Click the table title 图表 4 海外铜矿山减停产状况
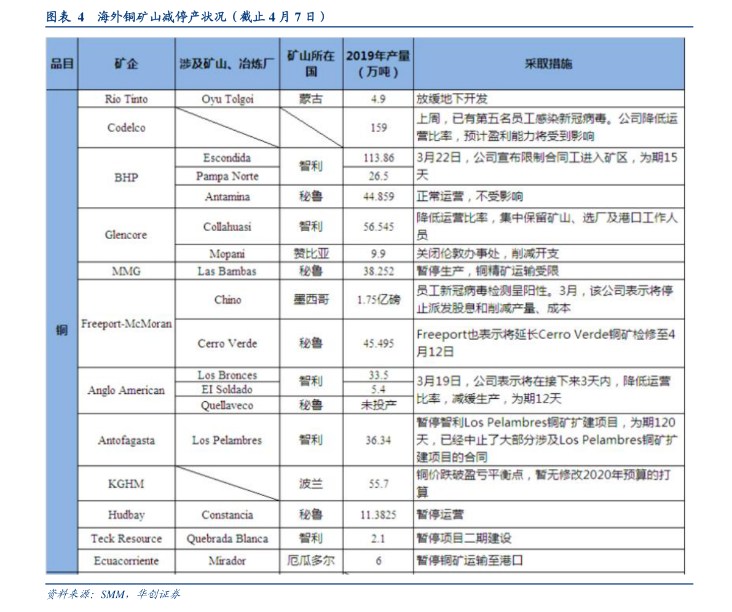This screenshot has height=612, width=732. pyautogui.click(x=186, y=17)
